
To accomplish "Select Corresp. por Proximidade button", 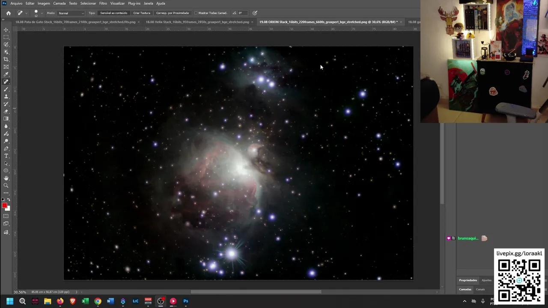I will (172, 13).
